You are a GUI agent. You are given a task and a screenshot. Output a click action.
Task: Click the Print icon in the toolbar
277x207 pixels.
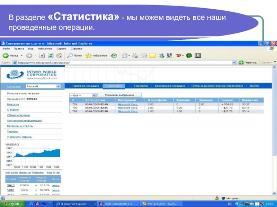tap(135, 56)
